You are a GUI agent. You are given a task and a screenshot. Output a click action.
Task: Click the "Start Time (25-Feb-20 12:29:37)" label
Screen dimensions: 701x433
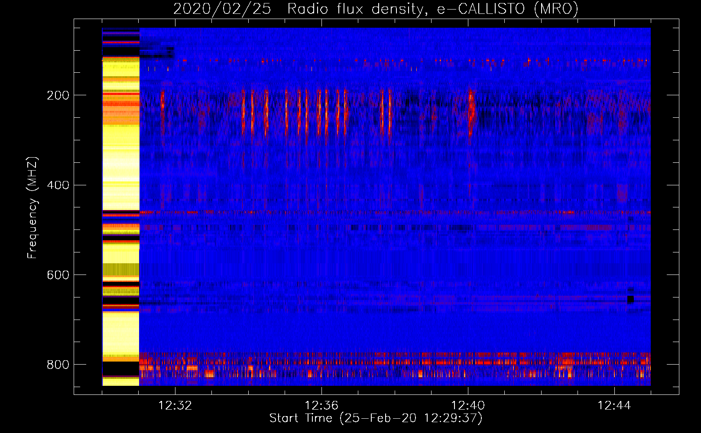point(376,418)
